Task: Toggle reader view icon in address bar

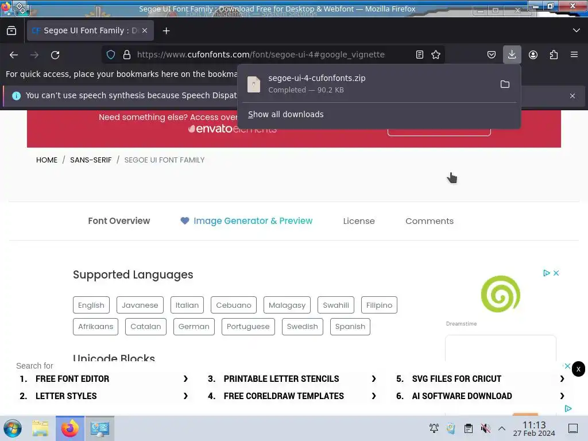Action: pyautogui.click(x=420, y=55)
